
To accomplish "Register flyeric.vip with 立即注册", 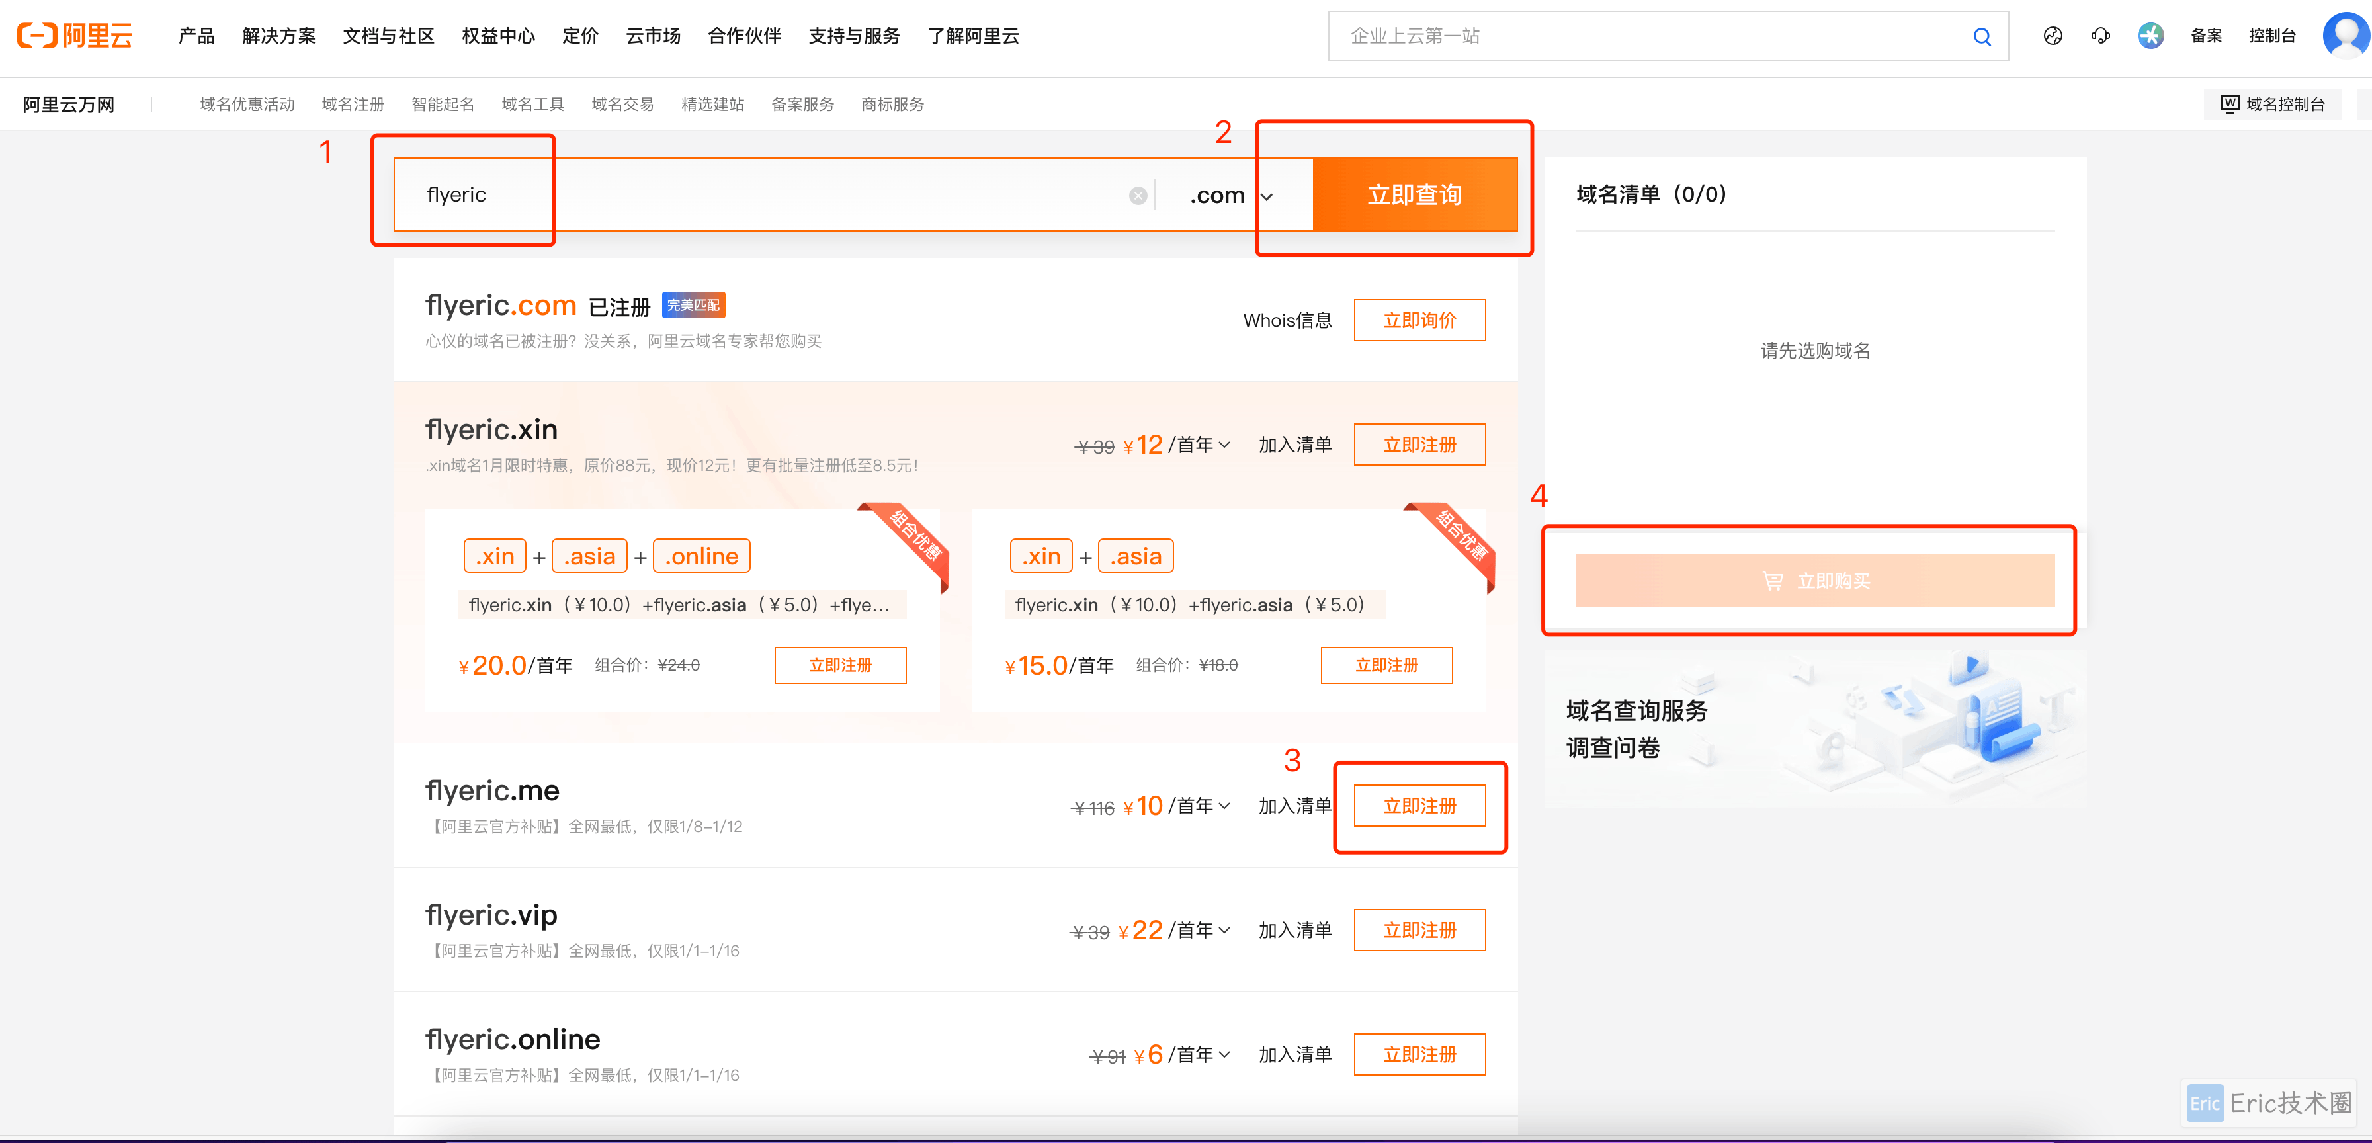I will [1419, 930].
